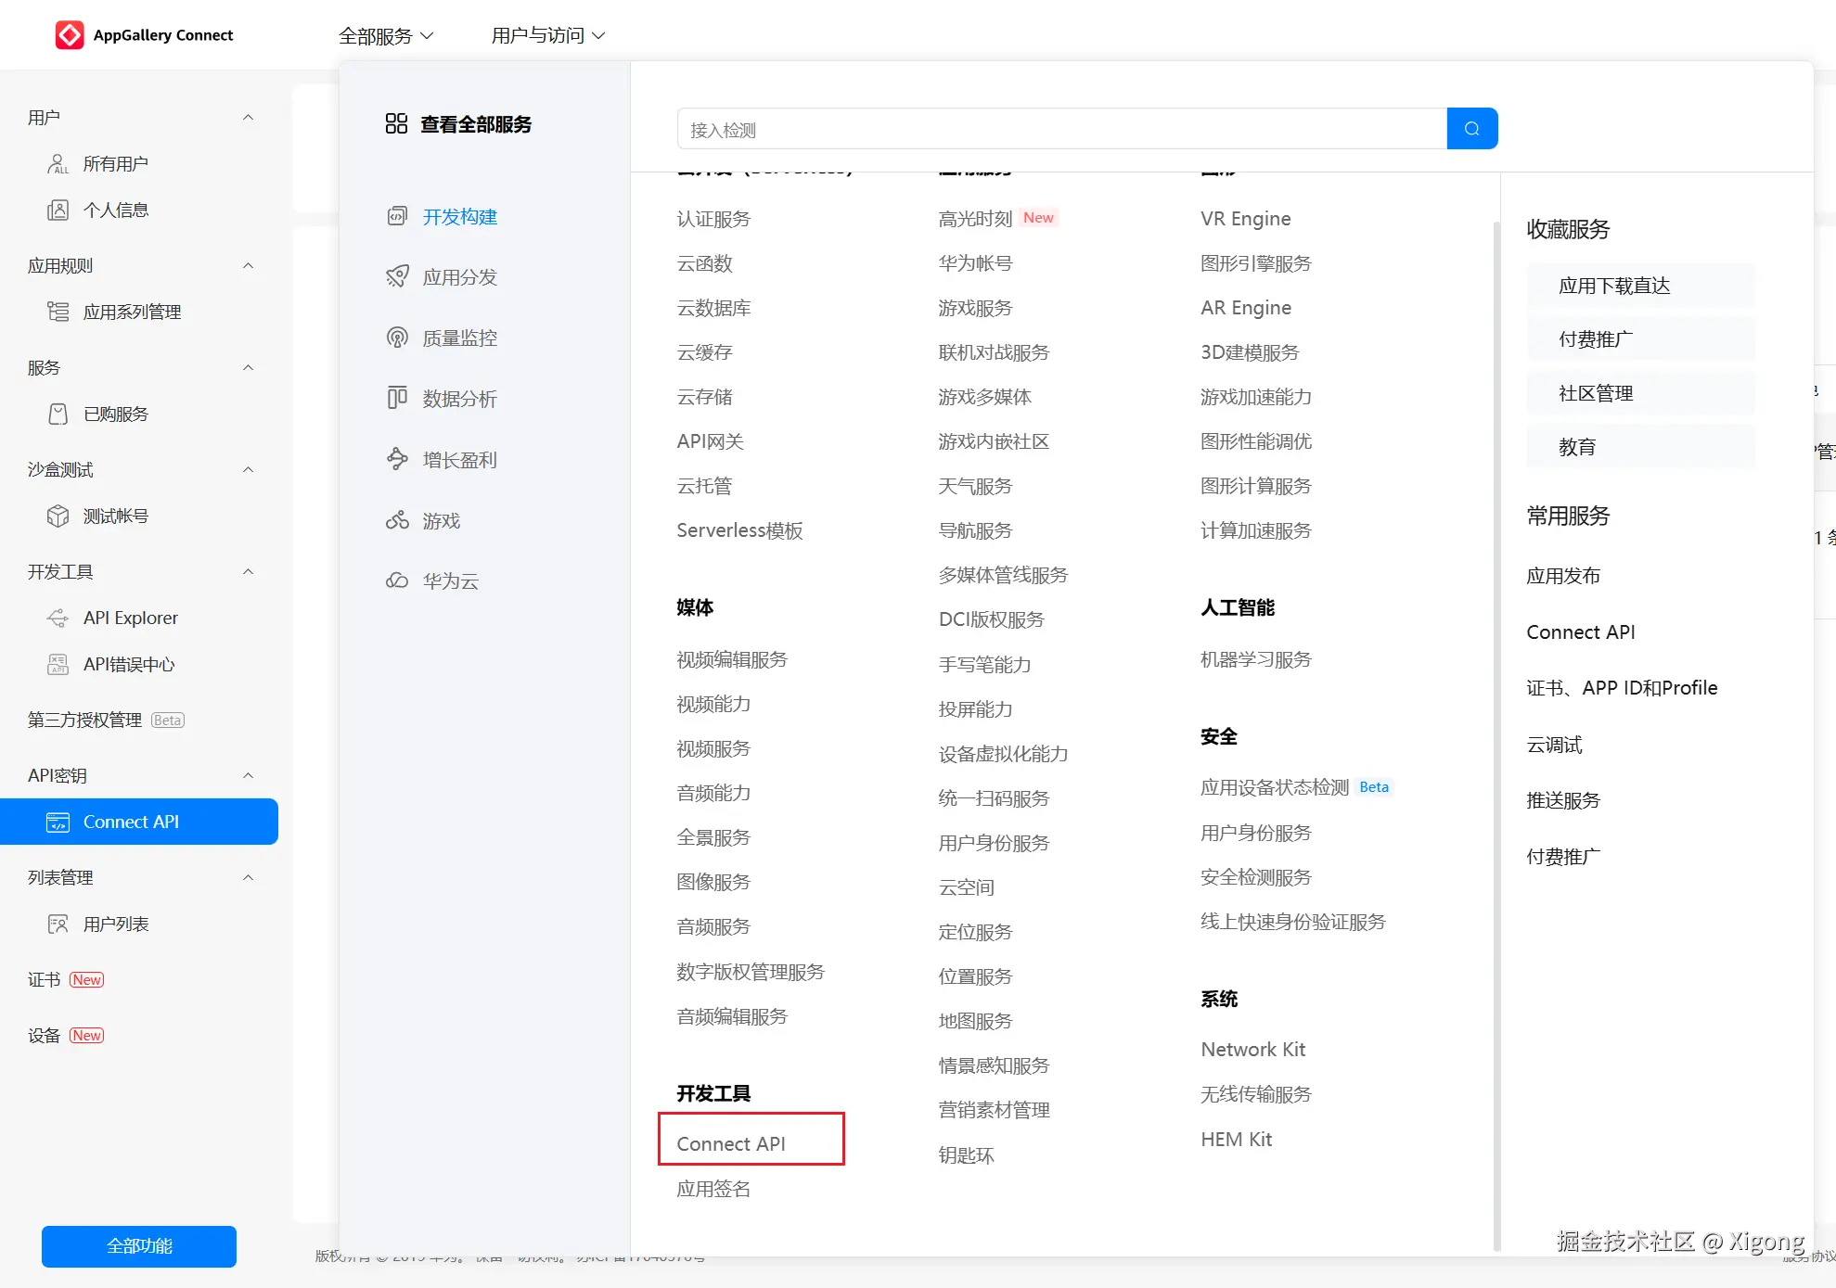Collapse the API密钥 sidebar section
1836x1288 pixels.
pos(248,775)
